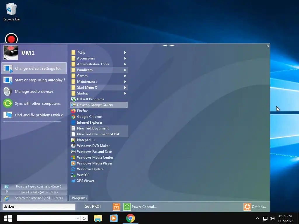Open Power Control menu
This screenshot has height=224, width=299.
pyautogui.click(x=140, y=207)
